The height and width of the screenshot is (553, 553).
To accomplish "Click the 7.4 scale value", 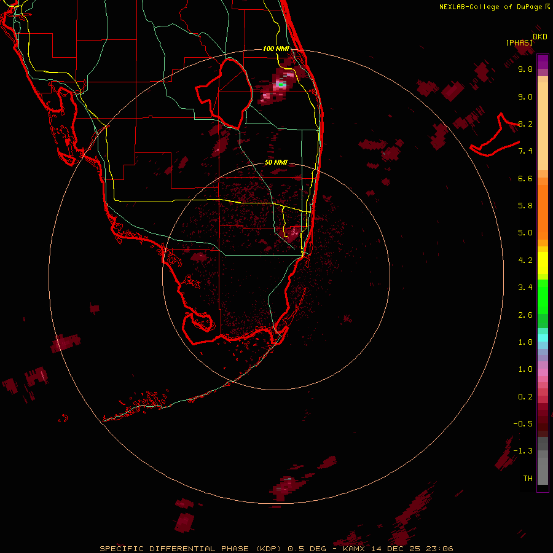I will click(x=525, y=151).
